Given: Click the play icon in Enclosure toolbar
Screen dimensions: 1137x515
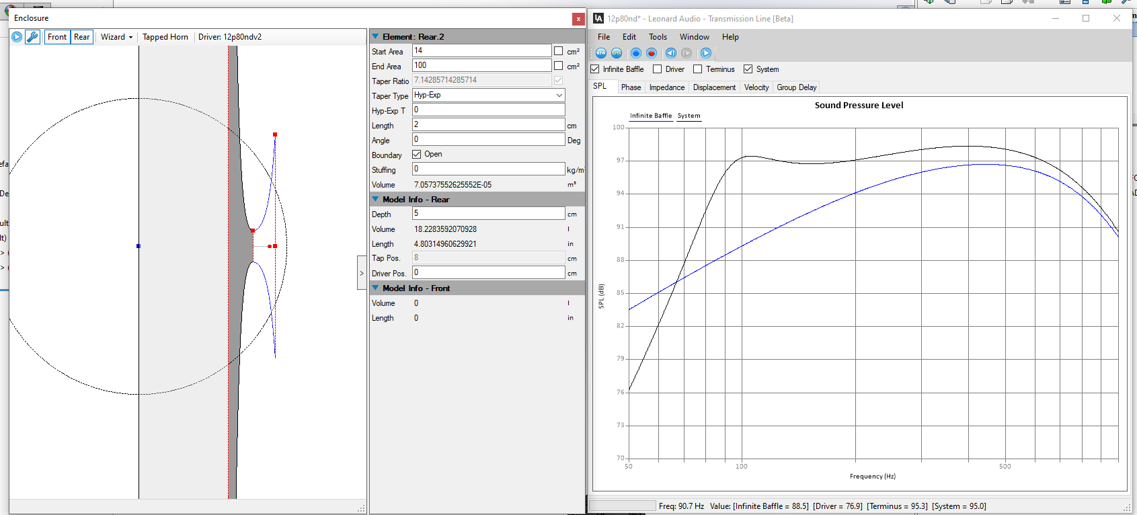Looking at the screenshot, I should (17, 37).
